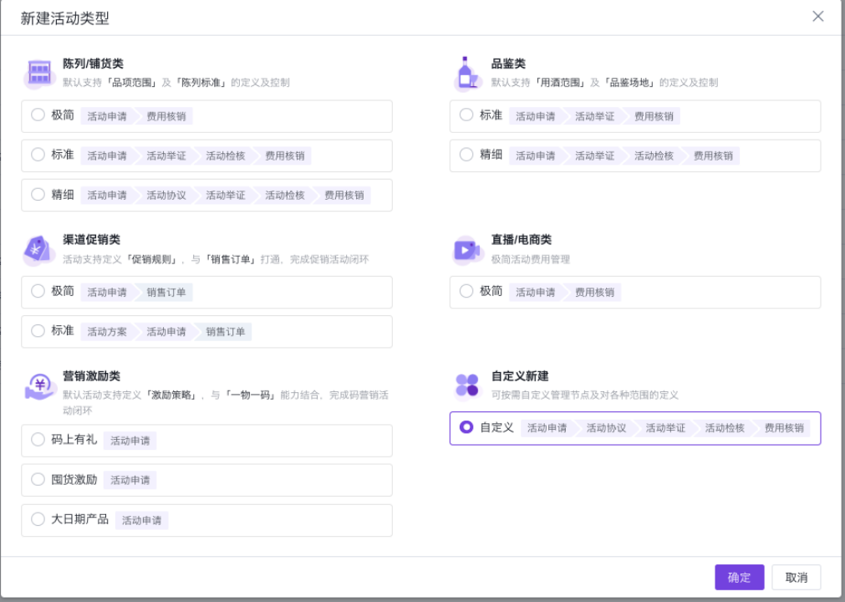The width and height of the screenshot is (845, 602).
Task: Click 费用核销 tag in 陈列/铺货类 极简 row
Action: coord(166,116)
